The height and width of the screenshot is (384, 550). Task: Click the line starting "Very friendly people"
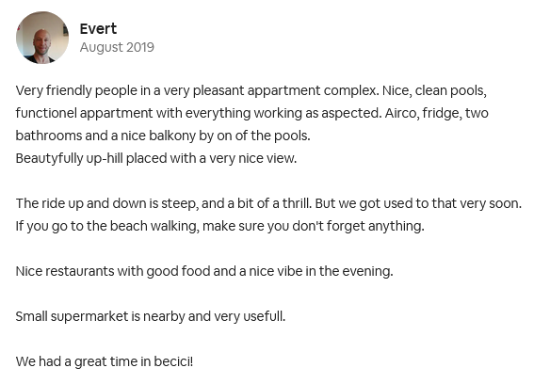[x=251, y=91]
